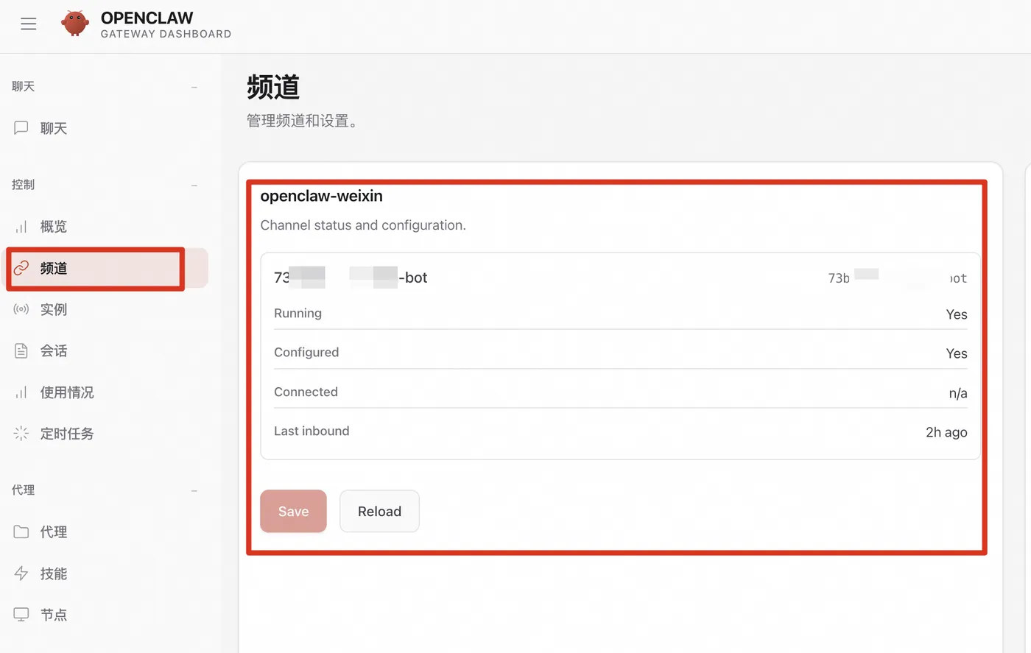1031x653 pixels.
Task: Collapse the 控制 sidebar section
Action: coord(194,185)
